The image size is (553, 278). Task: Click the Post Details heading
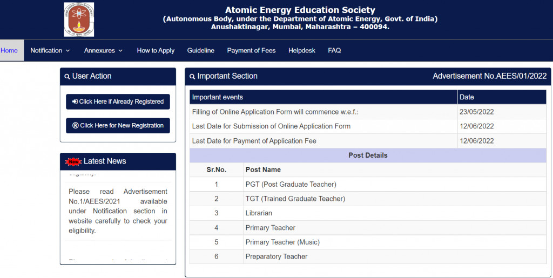pyautogui.click(x=368, y=155)
